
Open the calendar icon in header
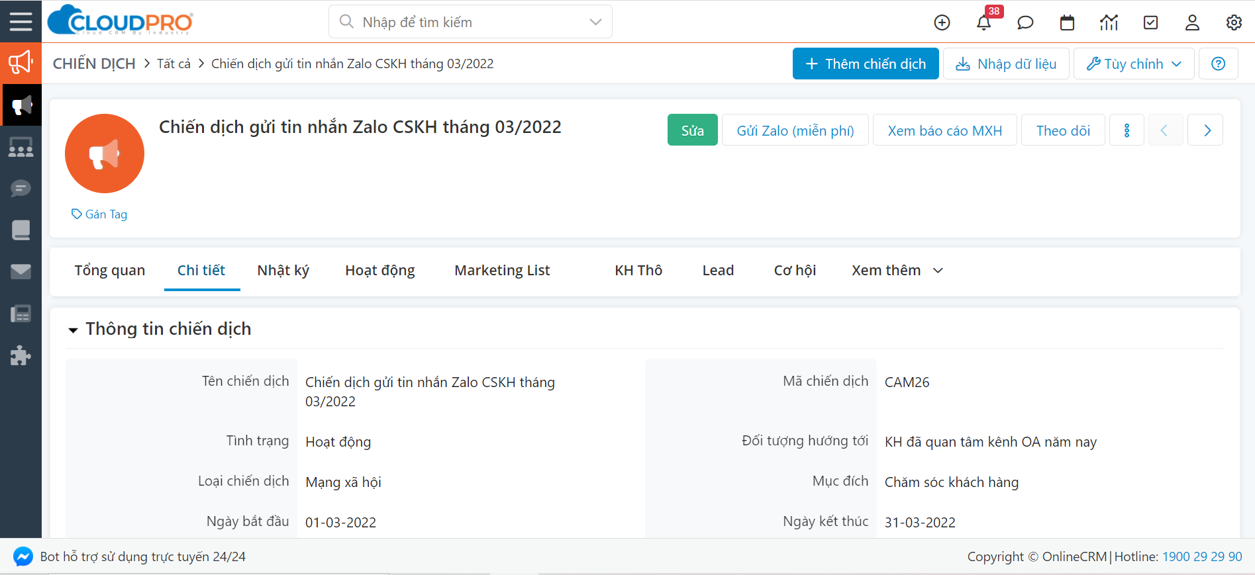1067,22
